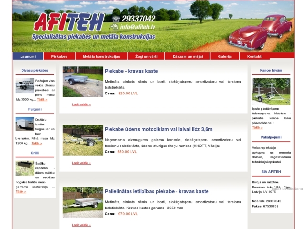Click the 650.00 LVL price
The height and width of the screenshot is (229, 306).
(127, 152)
